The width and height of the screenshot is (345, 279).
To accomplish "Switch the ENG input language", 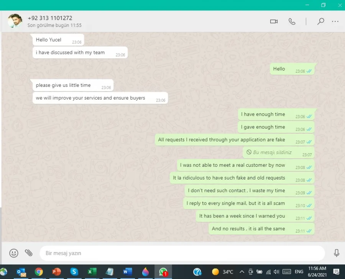I will click(299, 272).
